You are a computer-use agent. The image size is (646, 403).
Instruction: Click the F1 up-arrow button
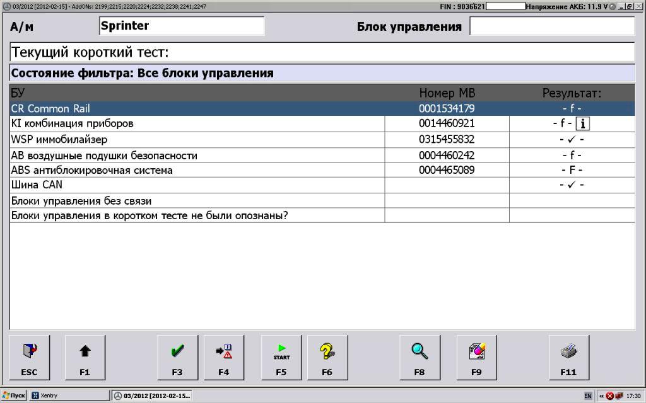(x=85, y=358)
